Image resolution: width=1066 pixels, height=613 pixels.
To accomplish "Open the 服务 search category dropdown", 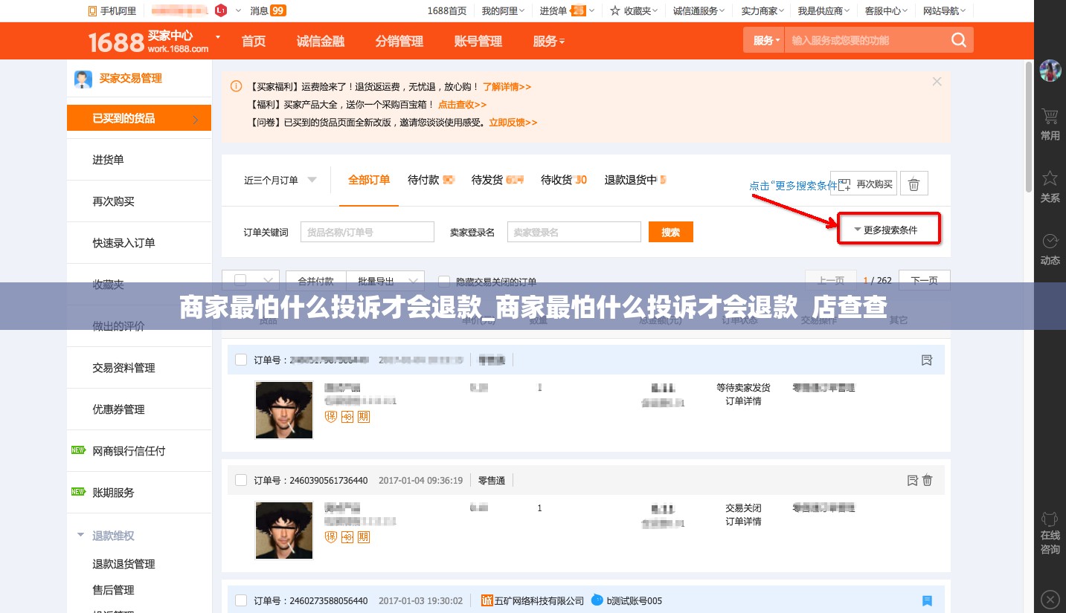I will point(764,40).
